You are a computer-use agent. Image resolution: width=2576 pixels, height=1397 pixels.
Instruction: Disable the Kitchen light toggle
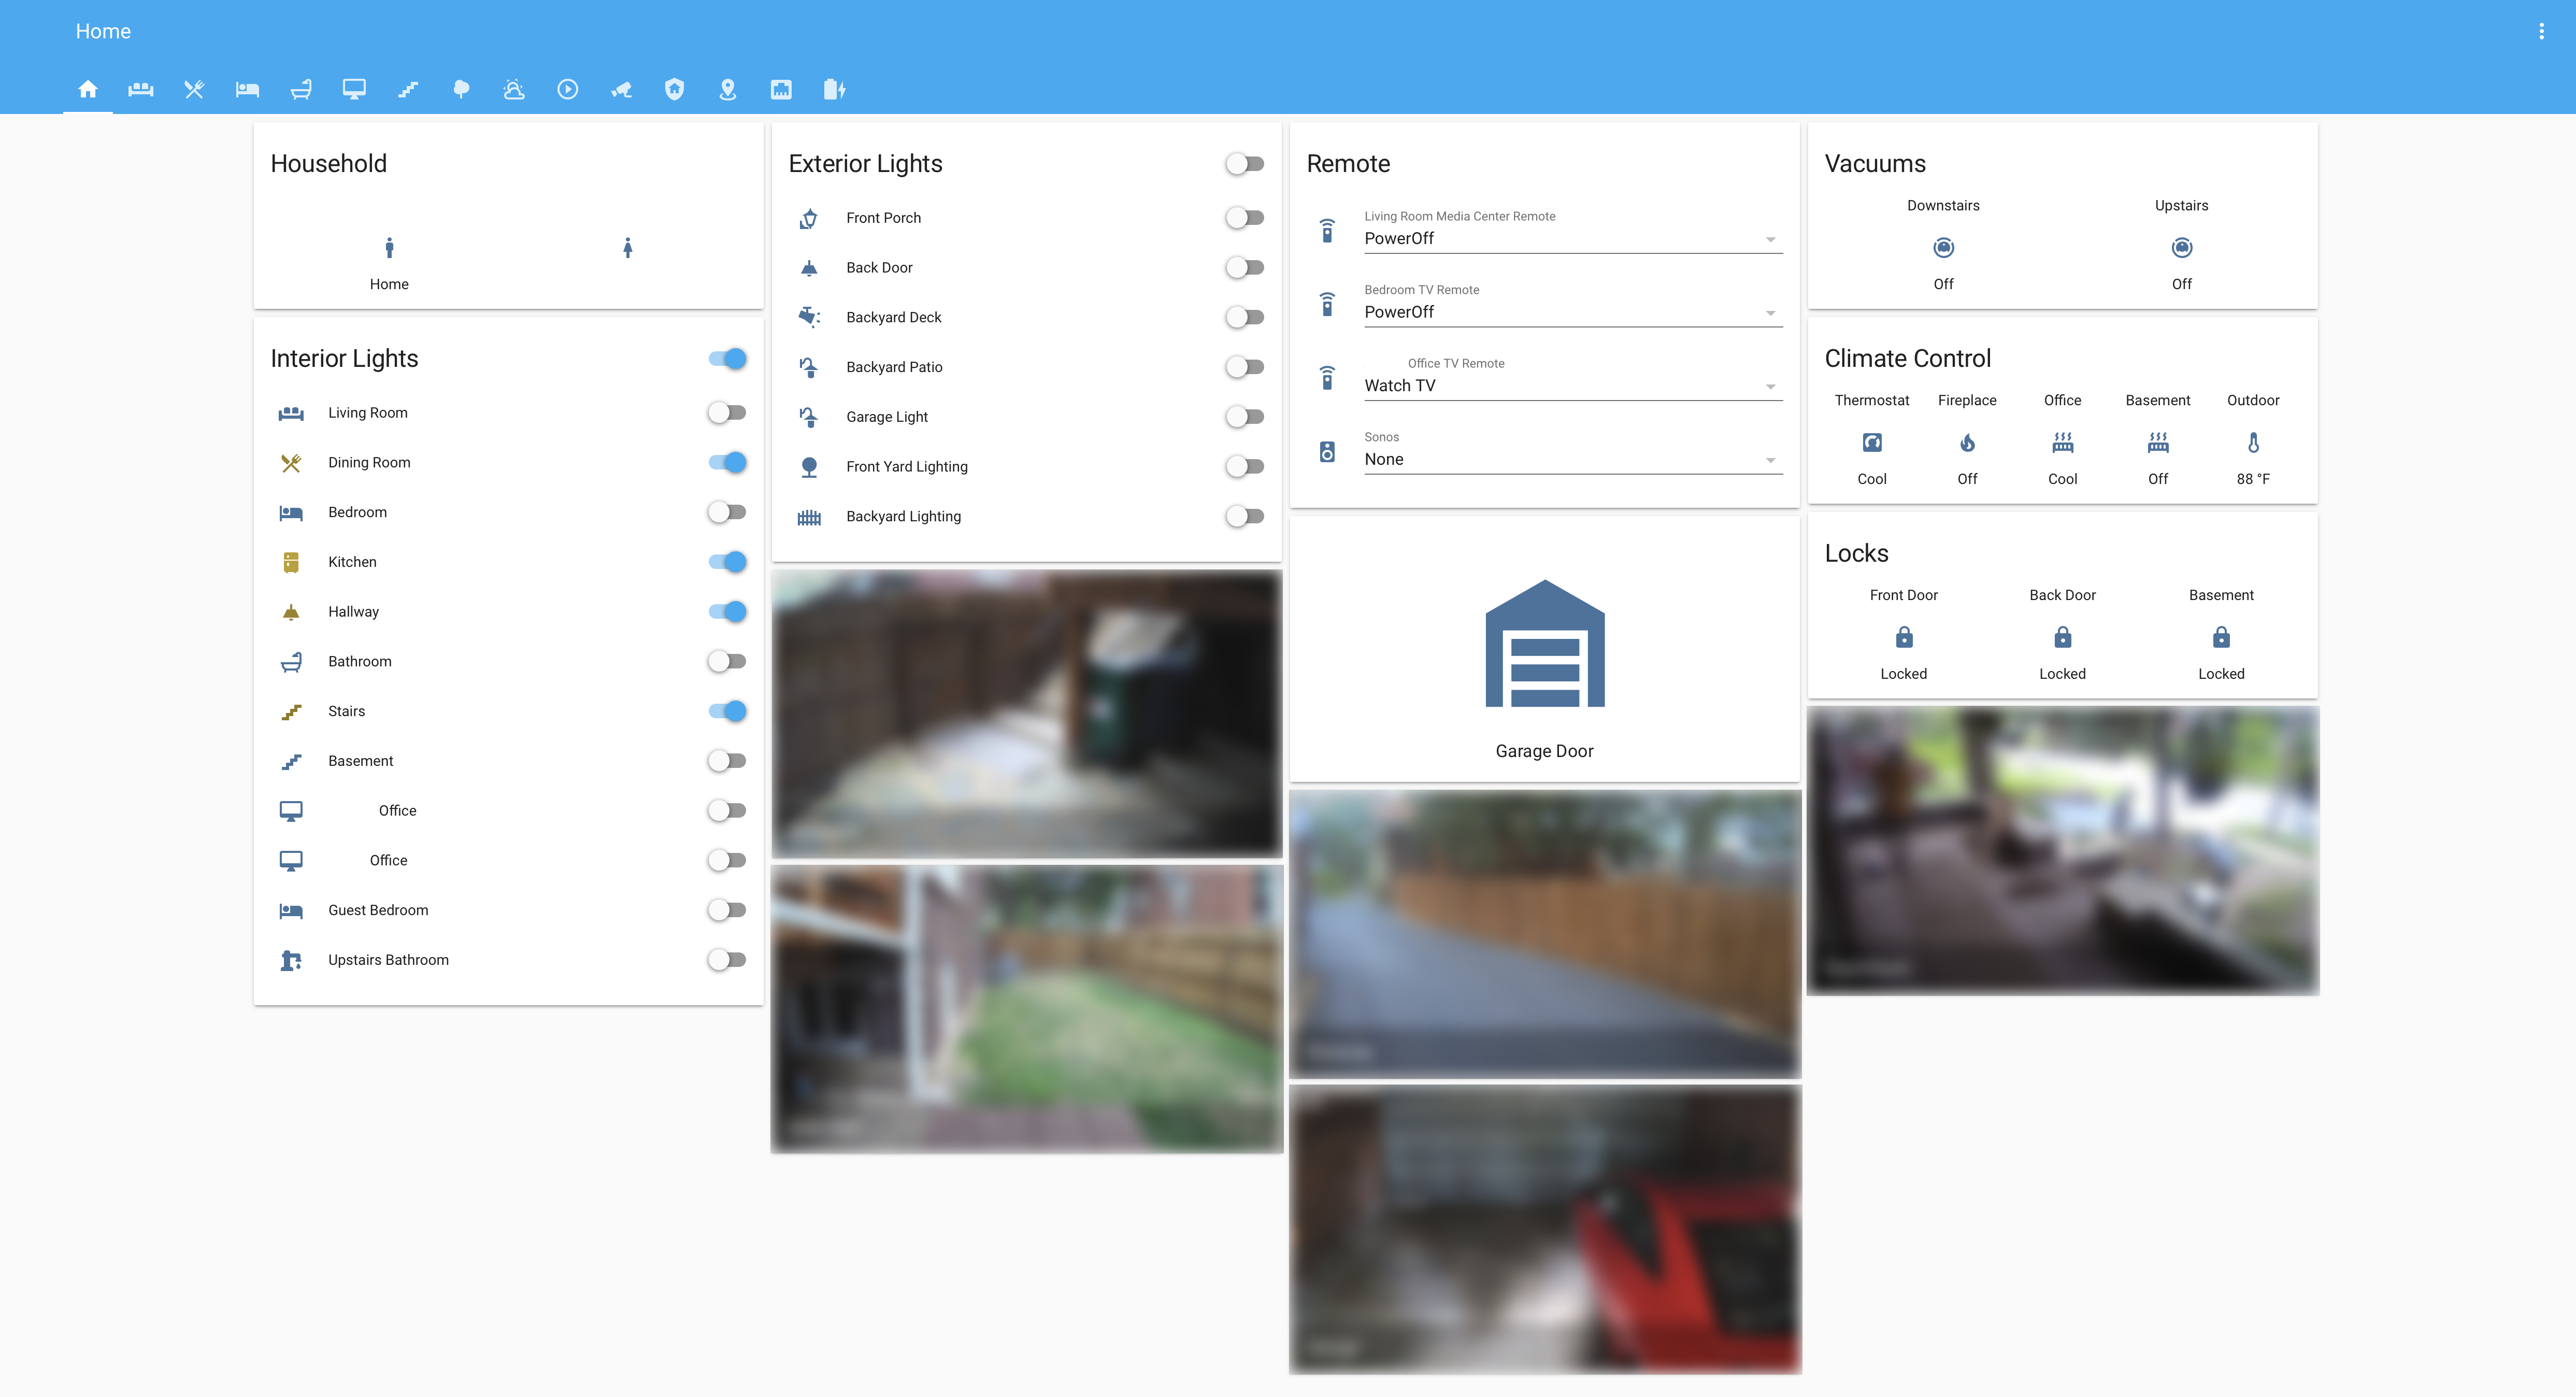click(x=727, y=561)
